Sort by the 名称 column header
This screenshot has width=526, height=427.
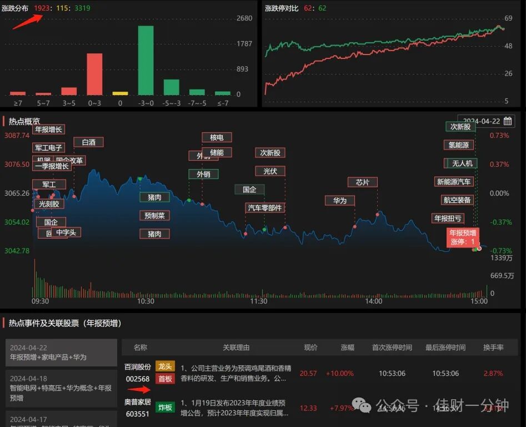click(140, 347)
